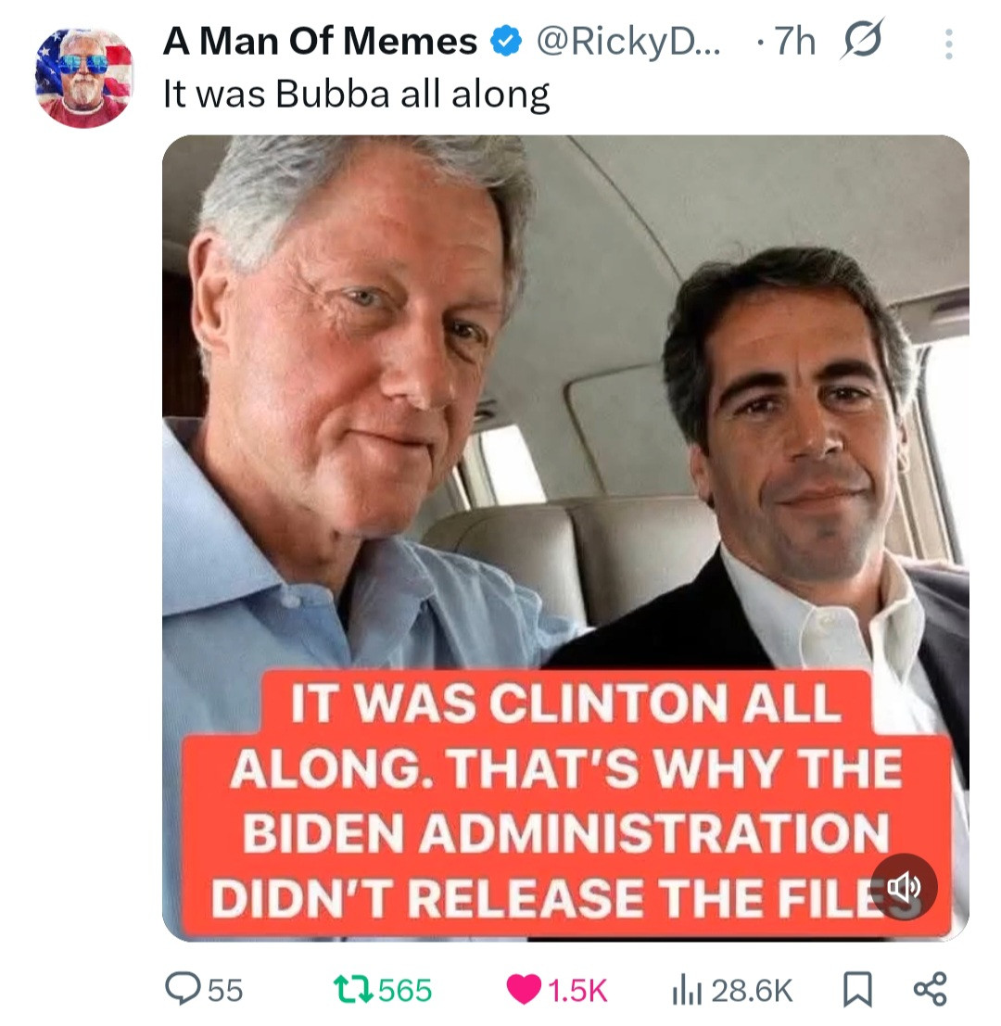Click the Grok slashed-circle icon
Image resolution: width=1001 pixels, height=1026 pixels.
point(862,40)
